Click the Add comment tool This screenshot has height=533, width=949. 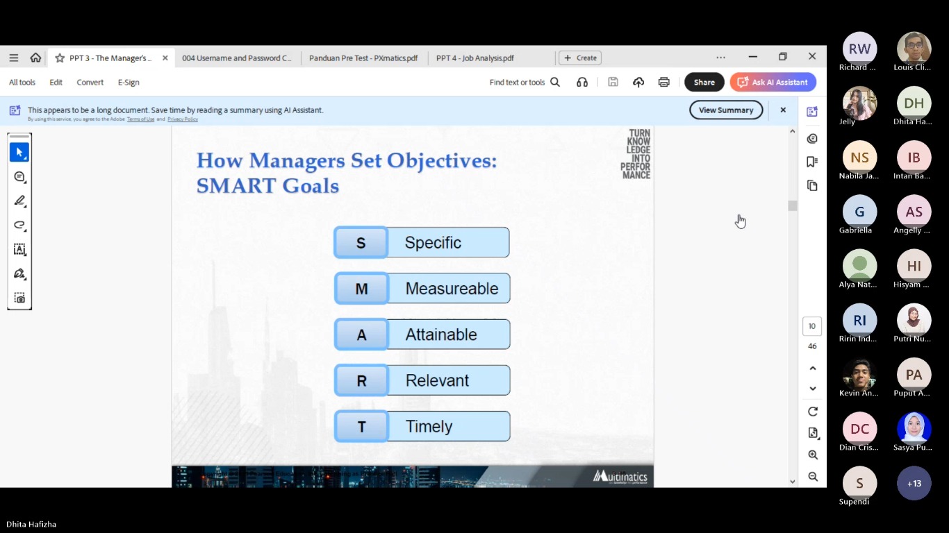pos(19,177)
